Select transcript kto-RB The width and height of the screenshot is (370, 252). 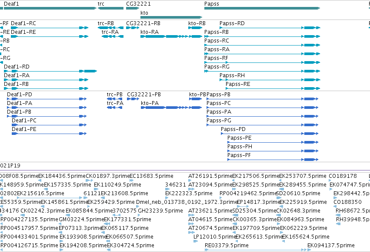coord(197,23)
